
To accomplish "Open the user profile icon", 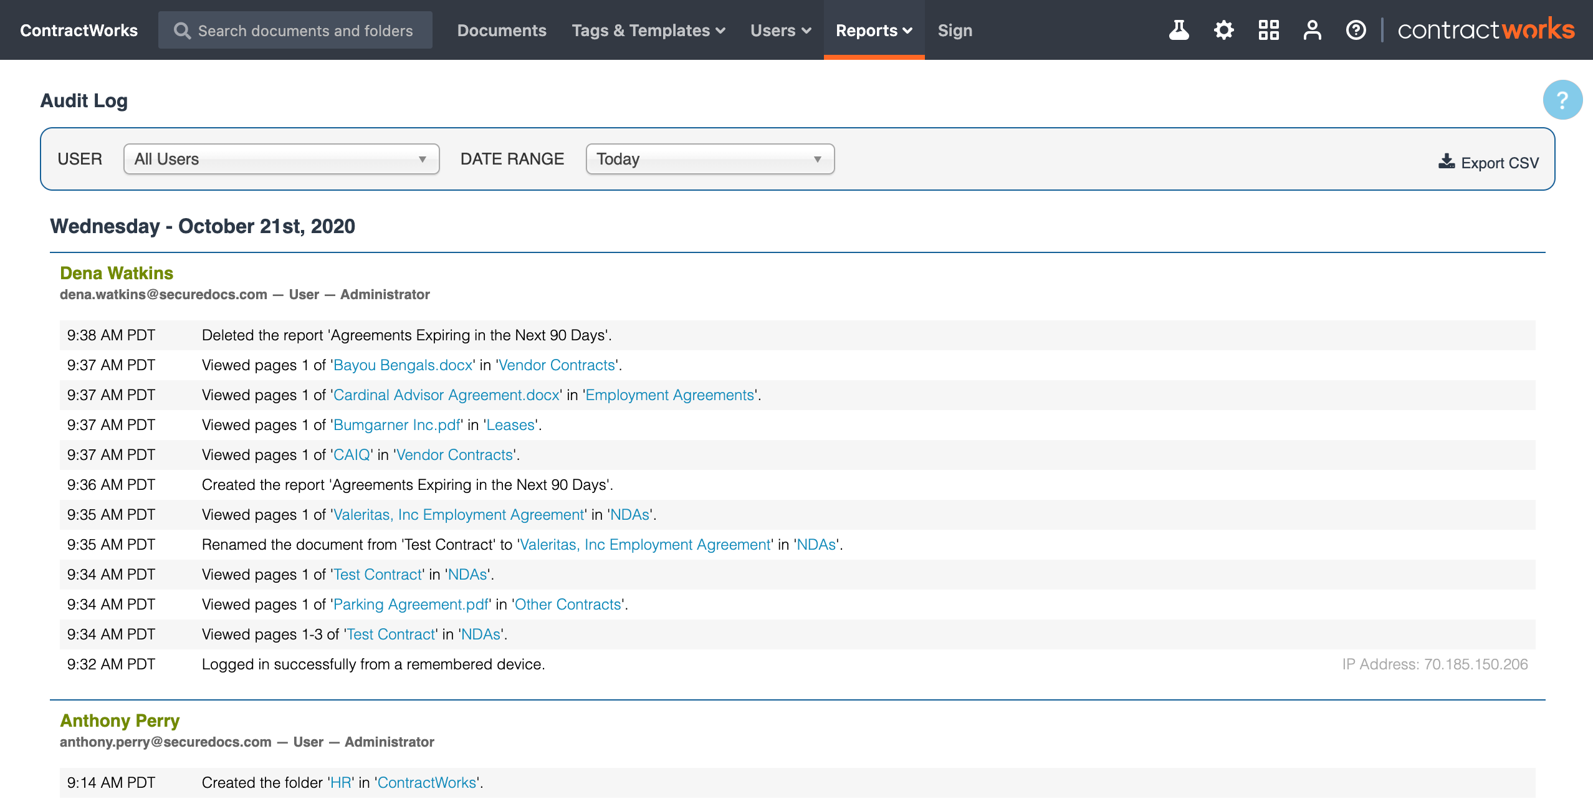I will pos(1312,30).
